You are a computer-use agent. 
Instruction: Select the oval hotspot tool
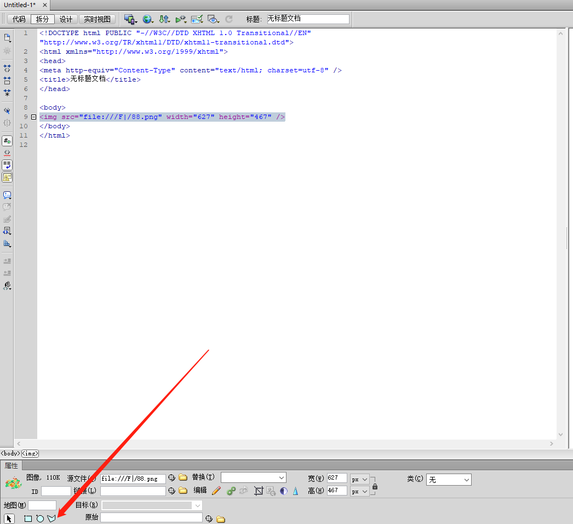pyautogui.click(x=39, y=519)
